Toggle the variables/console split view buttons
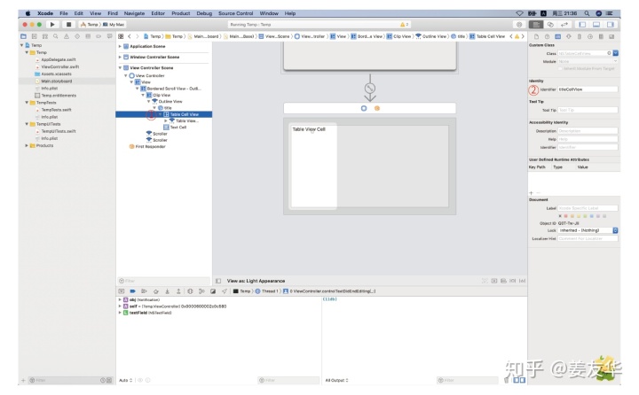 (x=519, y=380)
